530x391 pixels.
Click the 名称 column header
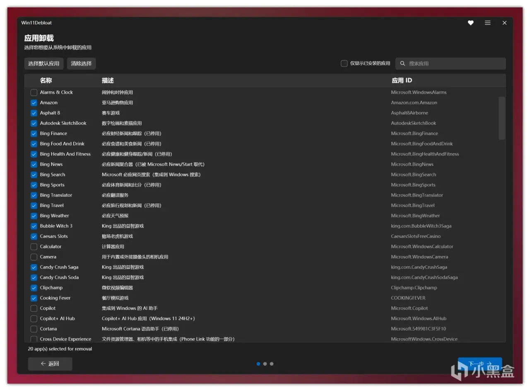click(x=46, y=80)
